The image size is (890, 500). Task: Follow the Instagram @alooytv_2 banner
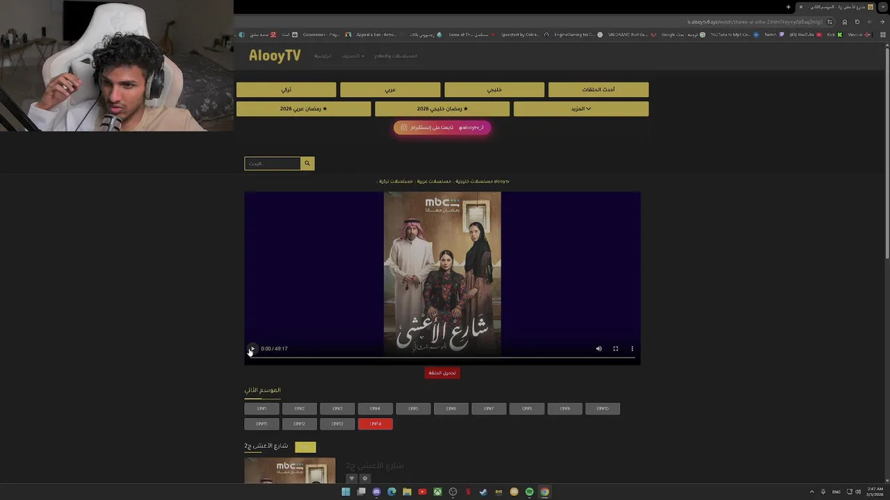point(442,128)
